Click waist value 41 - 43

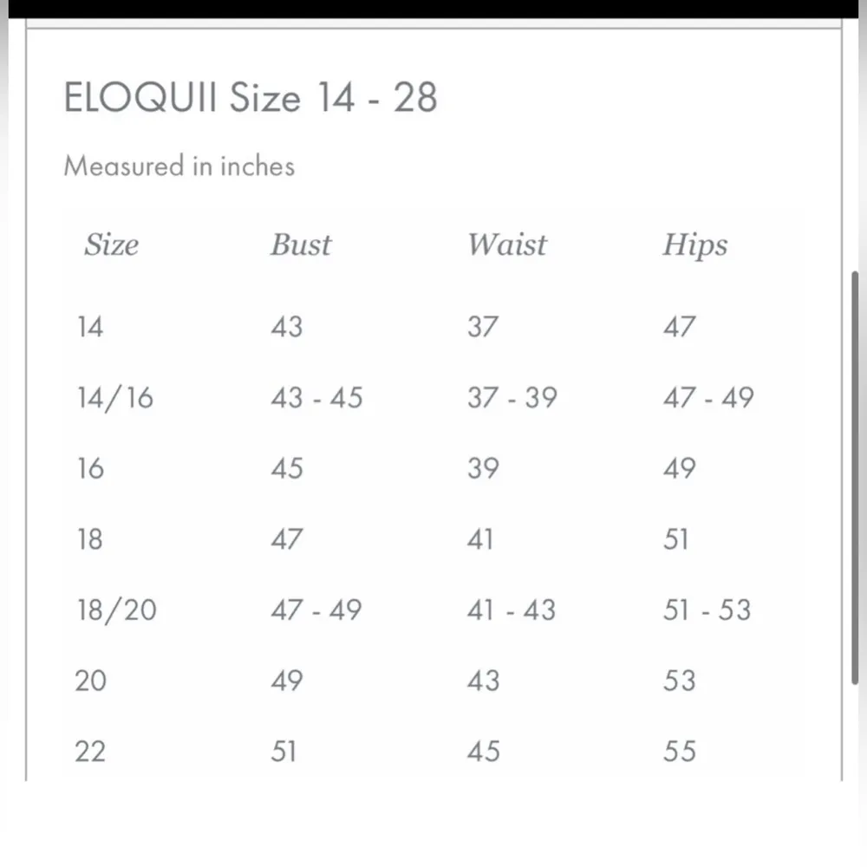512,610
